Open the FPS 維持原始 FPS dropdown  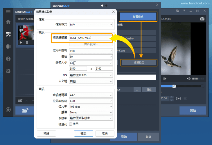pos(91,75)
